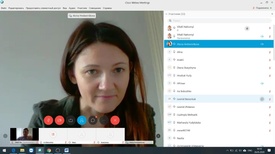Toggle muted mic icon in Alina row
The image size is (275, 154).
[270, 52]
